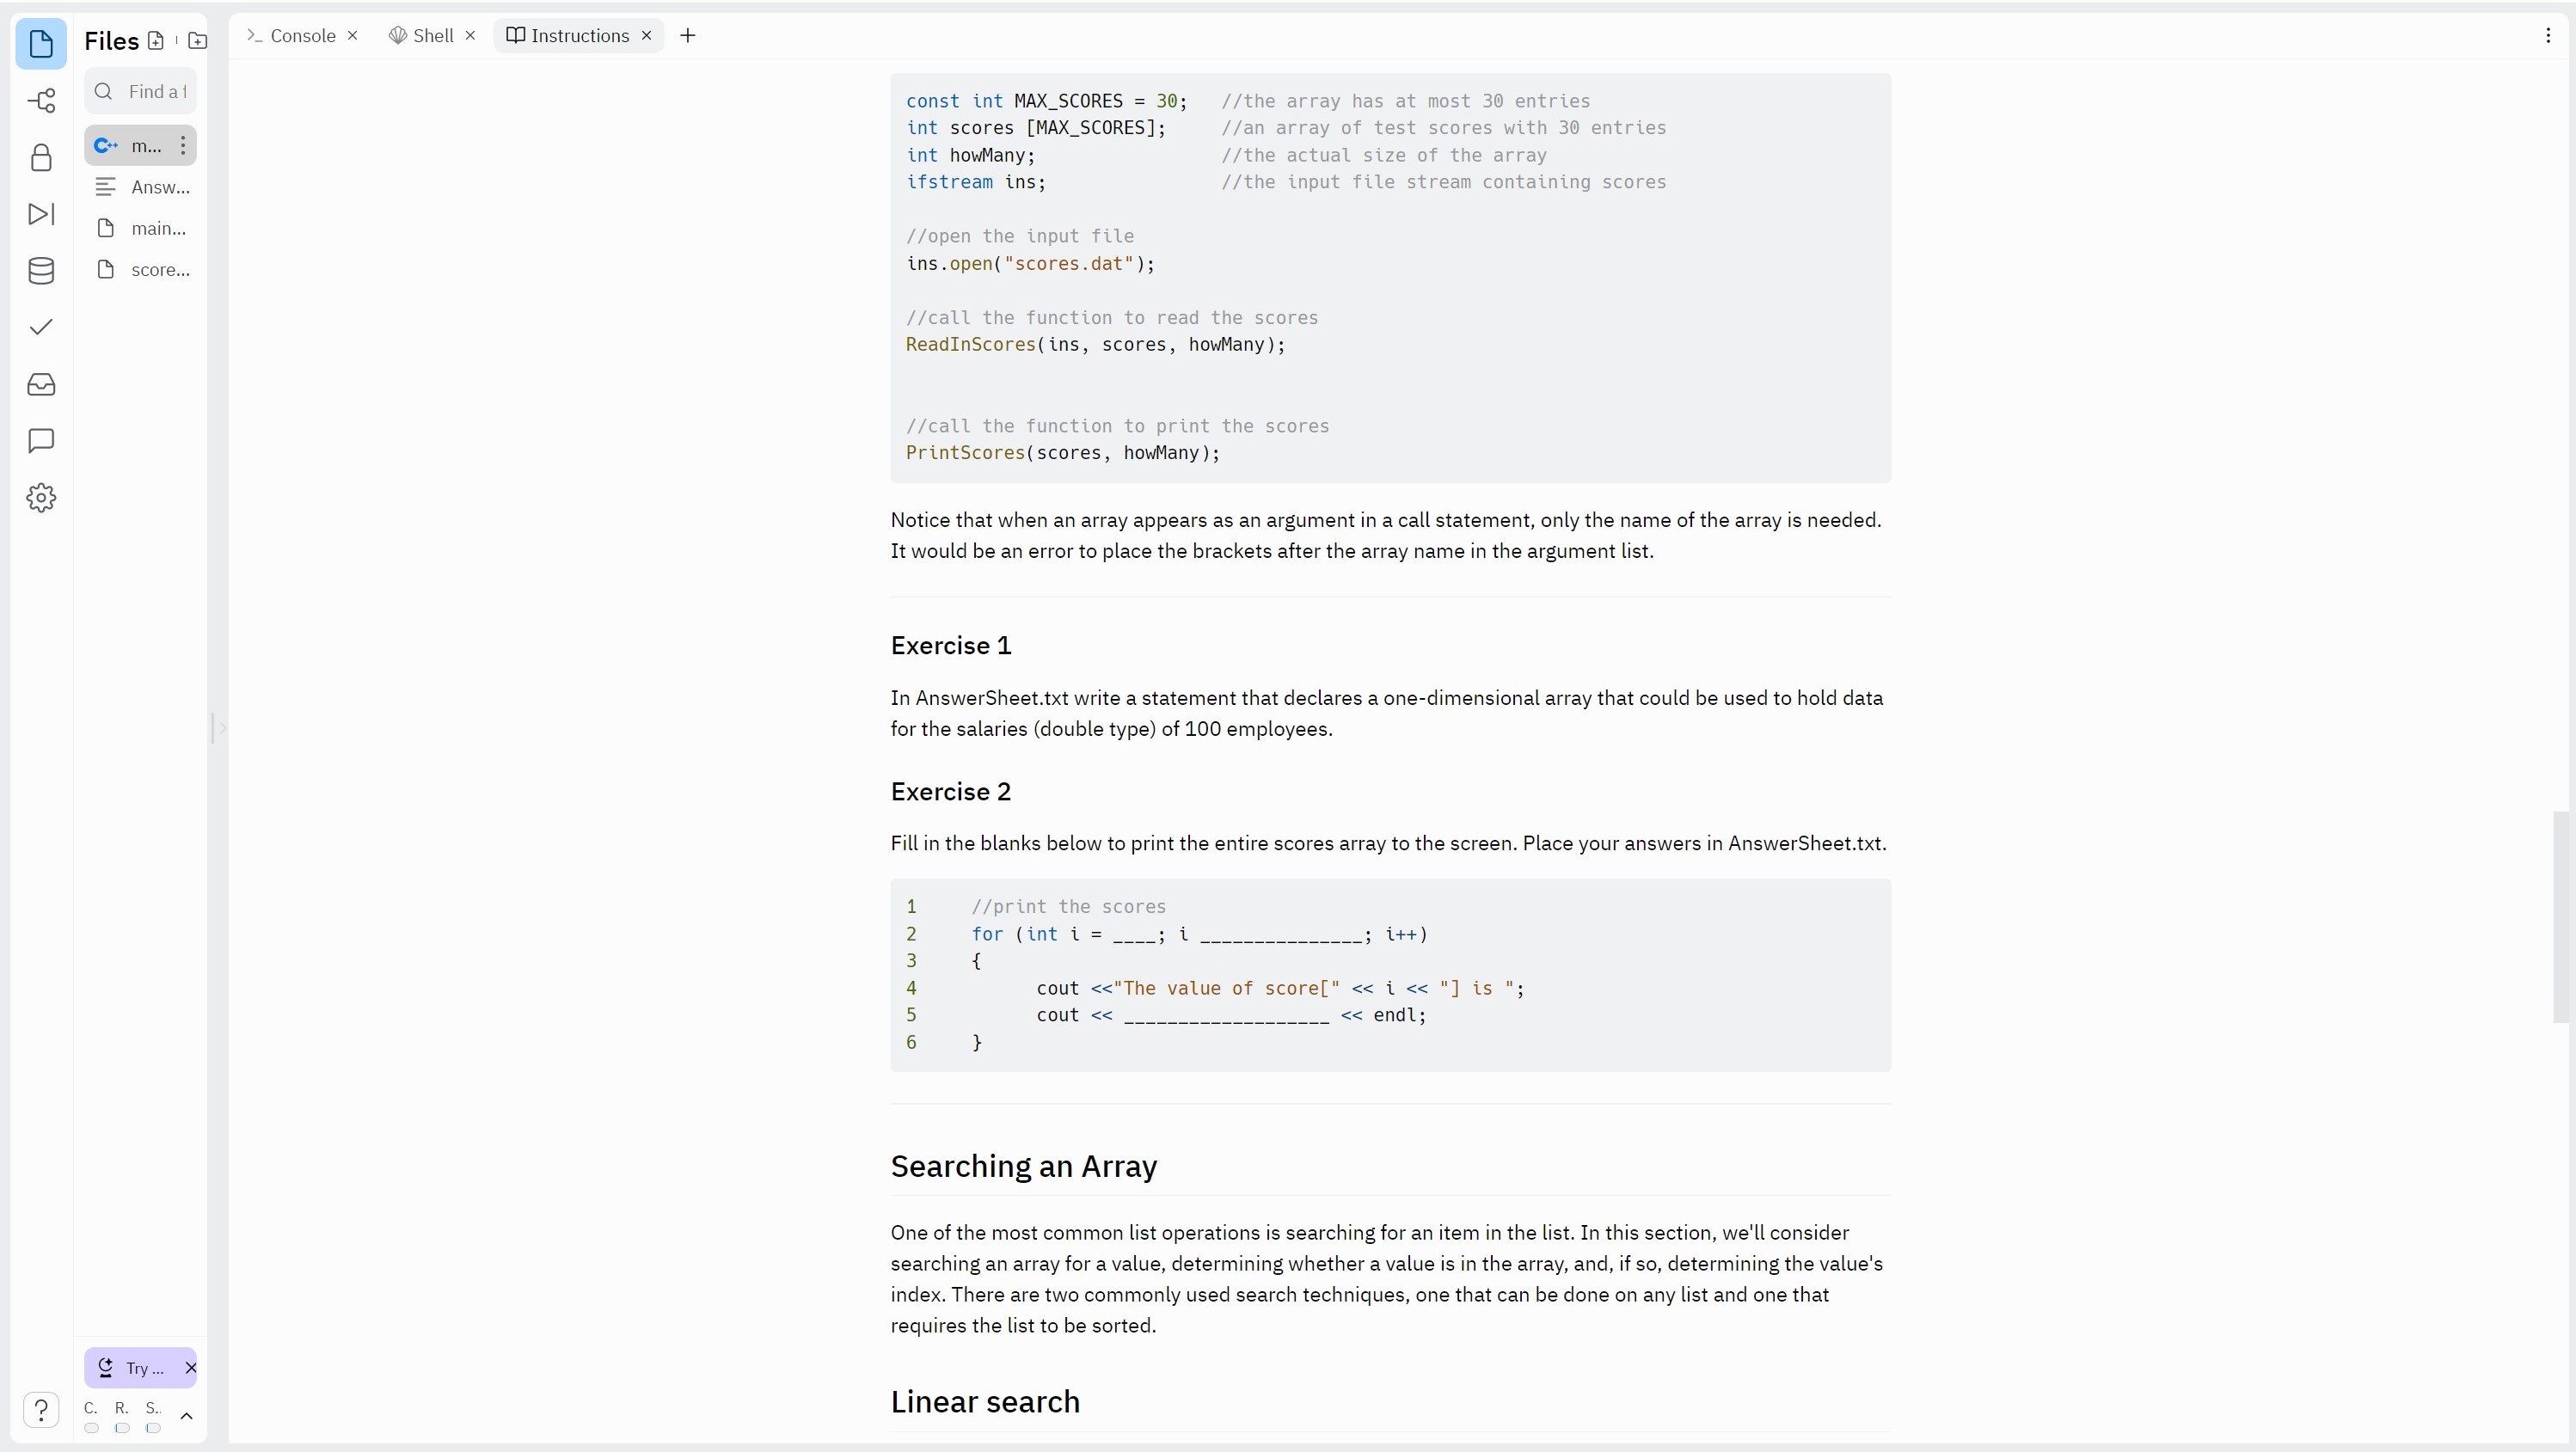This screenshot has height=1452, width=2576.
Task: Open the Checks panel icon
Action: (41, 327)
